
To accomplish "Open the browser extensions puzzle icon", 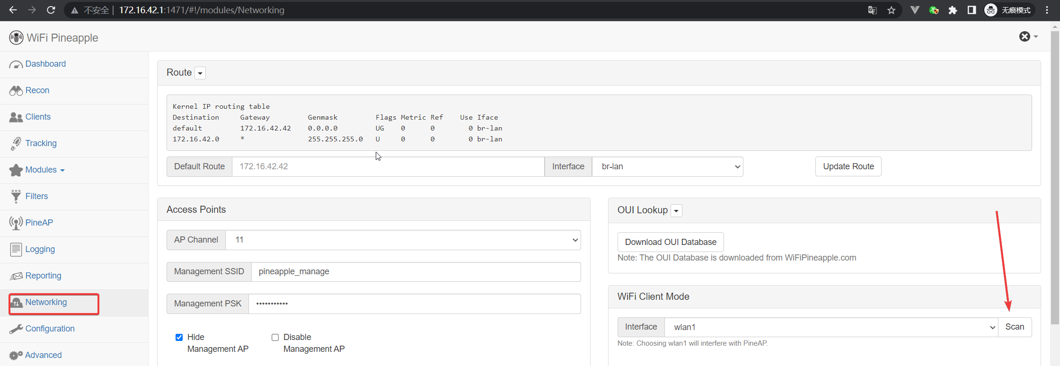I will click(953, 10).
